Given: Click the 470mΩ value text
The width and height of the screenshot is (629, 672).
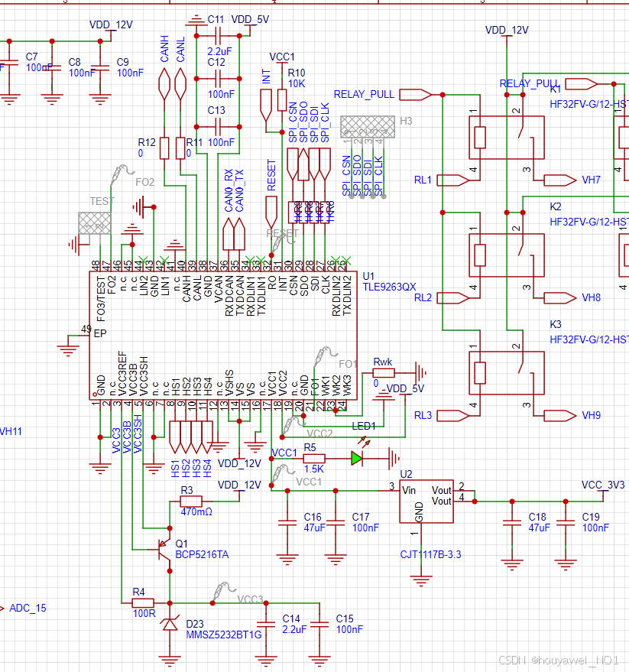Looking at the screenshot, I should [x=196, y=511].
